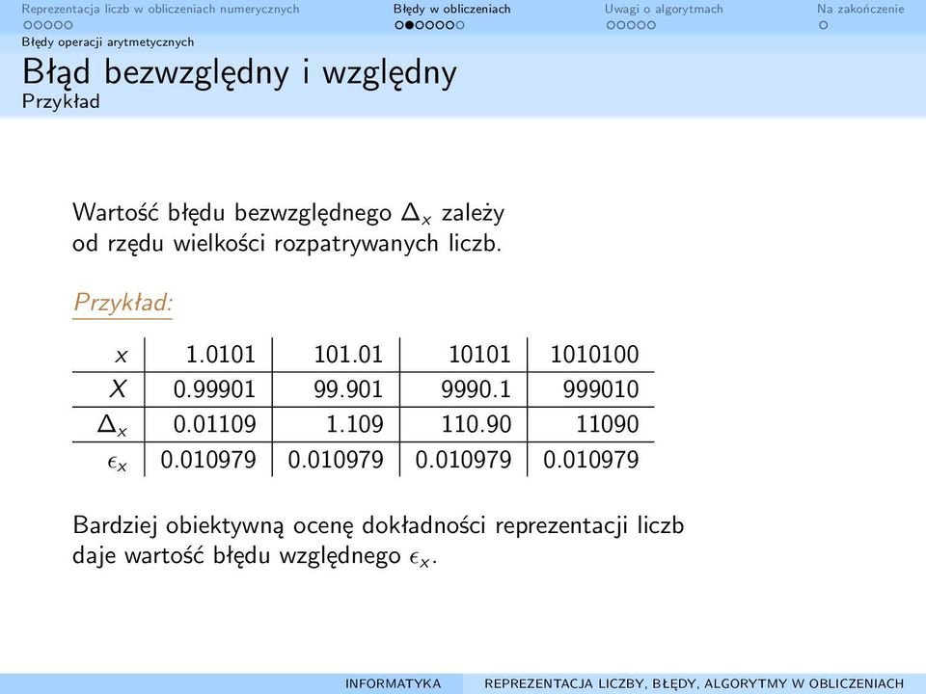
Task: Jump to 'Uwagi o algorytmach' section
Action: 664,9
